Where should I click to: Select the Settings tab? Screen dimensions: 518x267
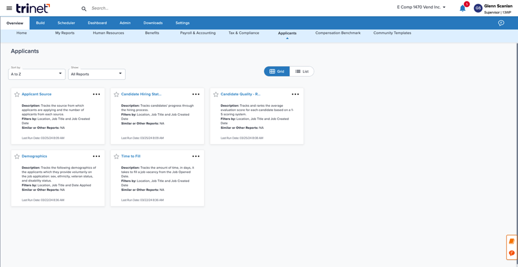tap(182, 23)
